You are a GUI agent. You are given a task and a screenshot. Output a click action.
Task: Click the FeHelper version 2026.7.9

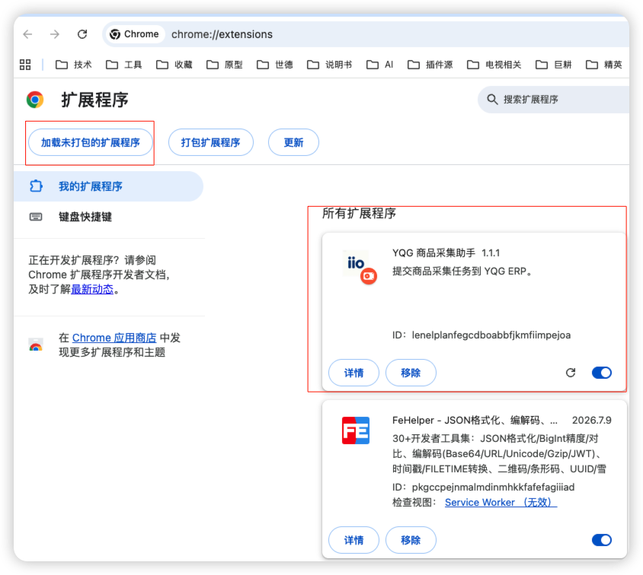click(592, 421)
